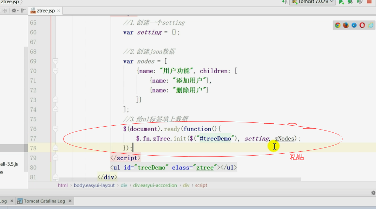Collapse the nodes array fold at line 69
Image resolution: width=376 pixels, height=209 pixels.
[x=55, y=61]
